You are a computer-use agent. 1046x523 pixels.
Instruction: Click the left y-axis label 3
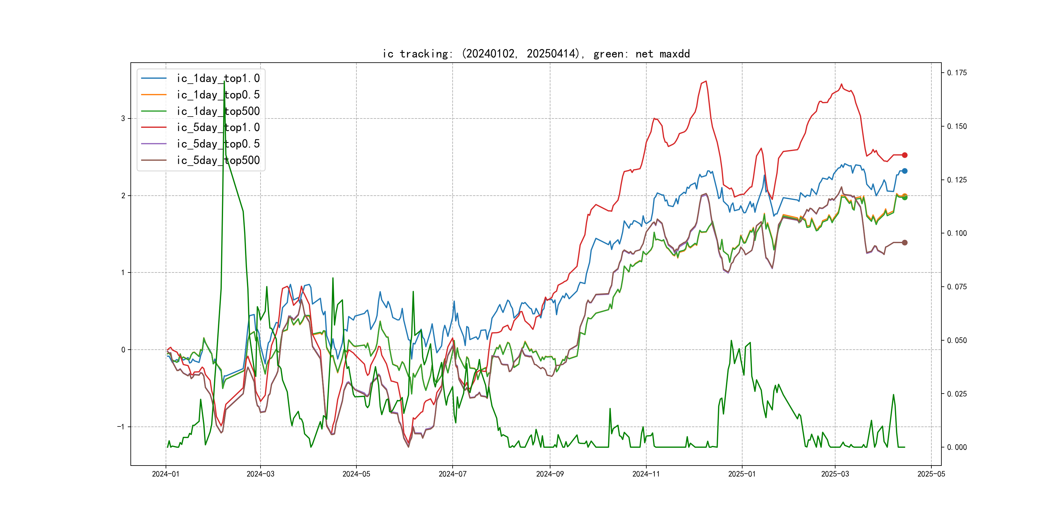[123, 118]
